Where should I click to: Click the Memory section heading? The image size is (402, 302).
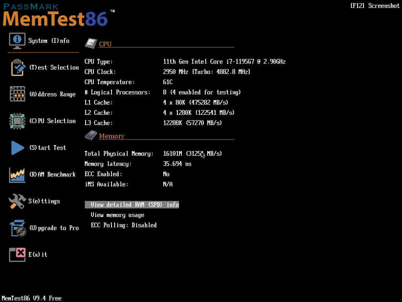[112, 136]
